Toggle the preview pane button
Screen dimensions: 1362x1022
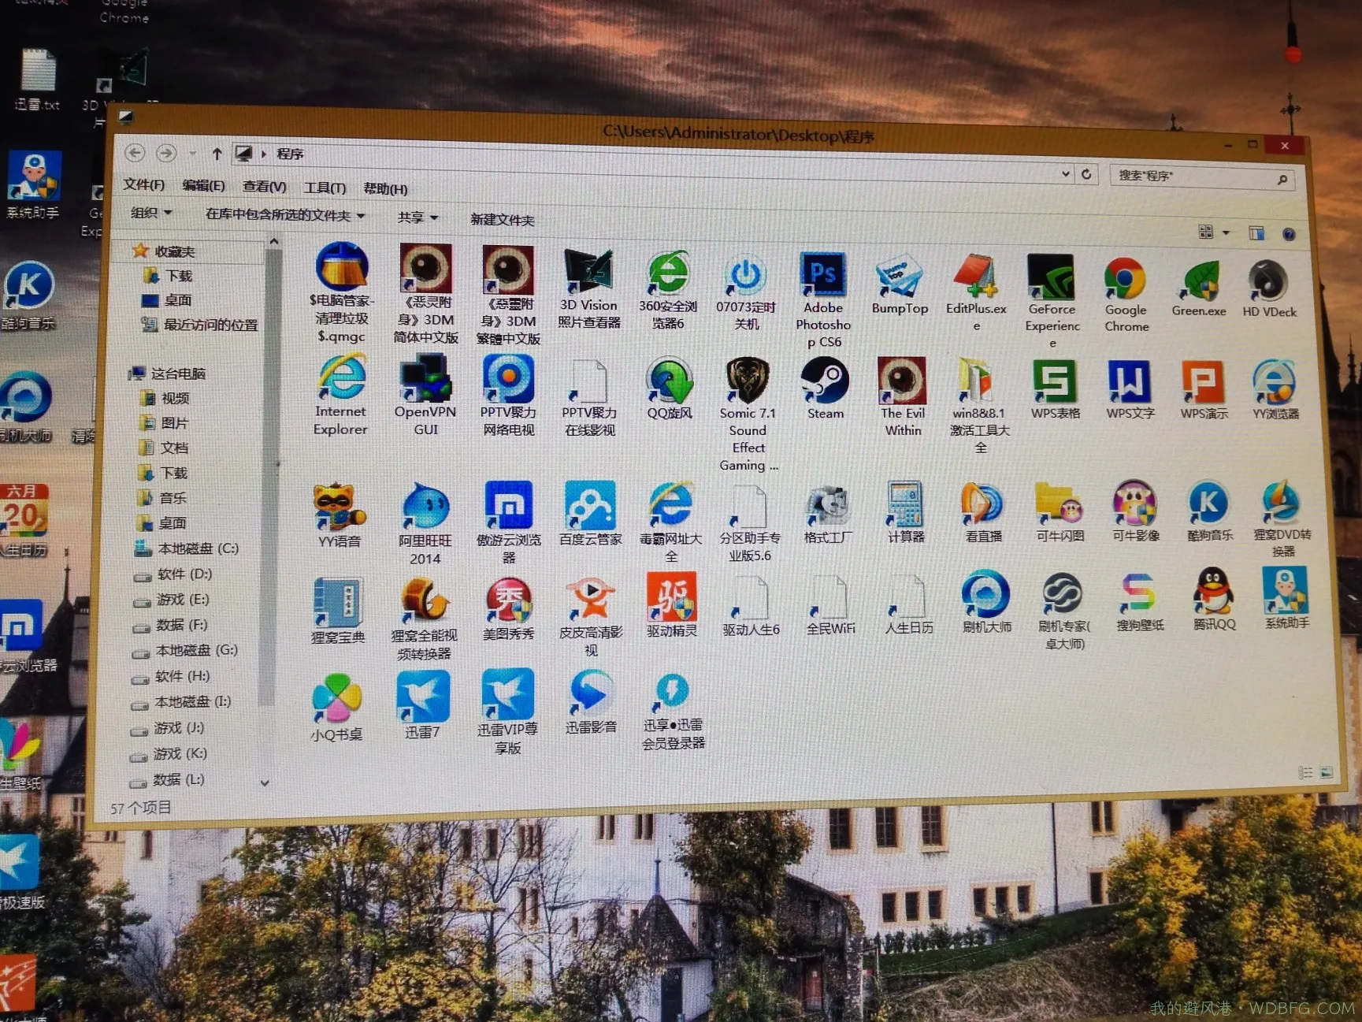[x=1256, y=232]
